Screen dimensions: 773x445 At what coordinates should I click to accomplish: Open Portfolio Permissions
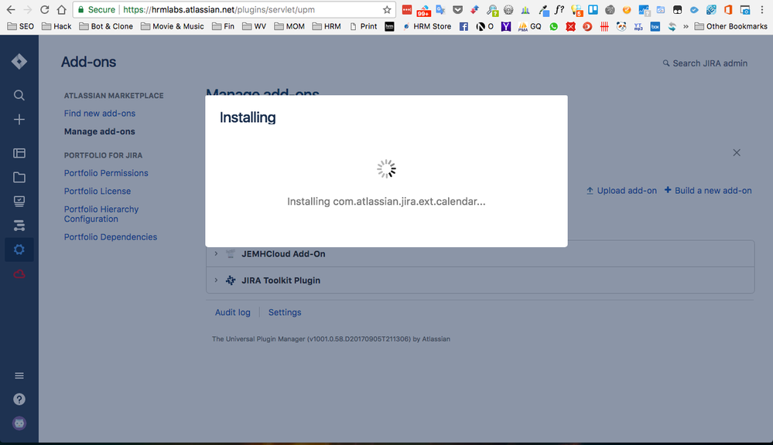click(106, 173)
